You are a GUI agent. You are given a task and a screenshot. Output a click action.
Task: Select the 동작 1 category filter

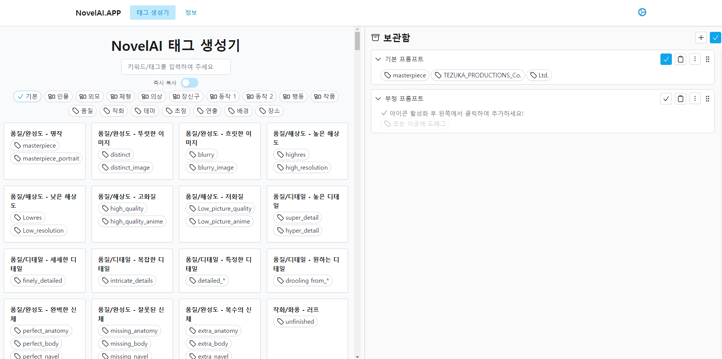click(223, 96)
